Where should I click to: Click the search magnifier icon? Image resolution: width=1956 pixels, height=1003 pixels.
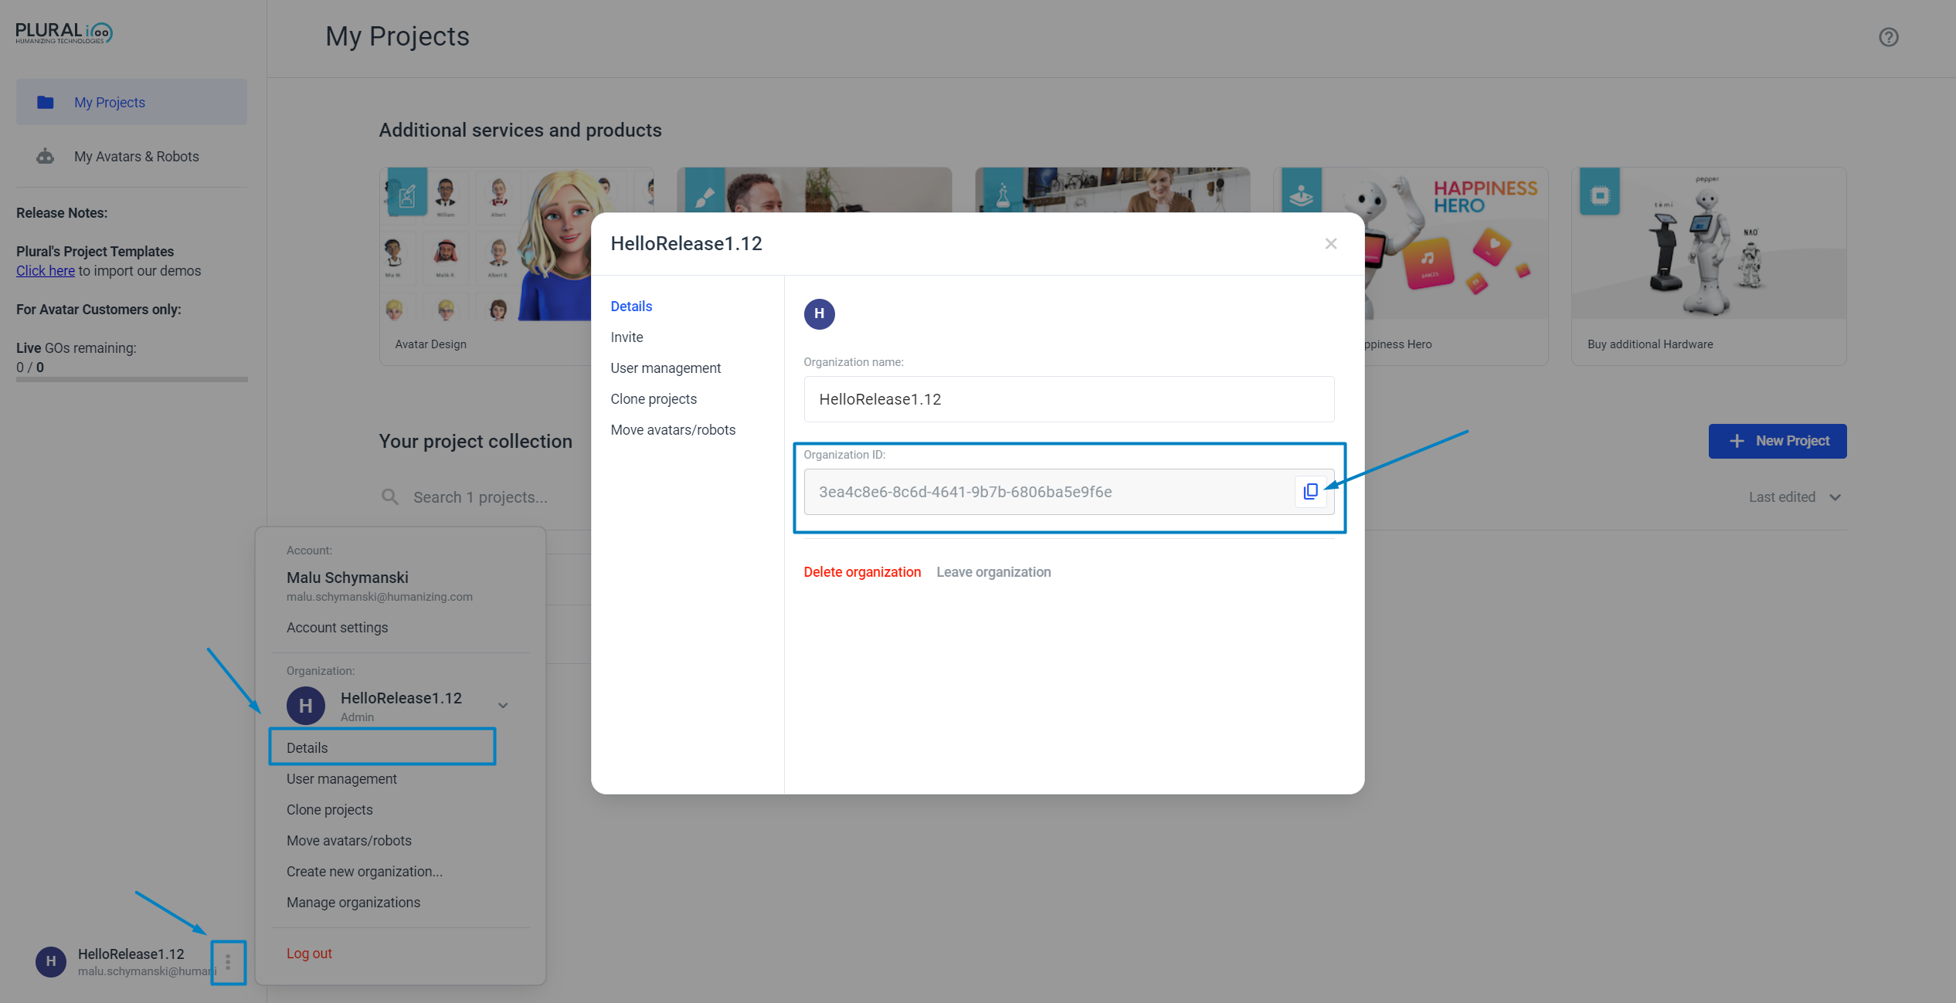point(390,497)
